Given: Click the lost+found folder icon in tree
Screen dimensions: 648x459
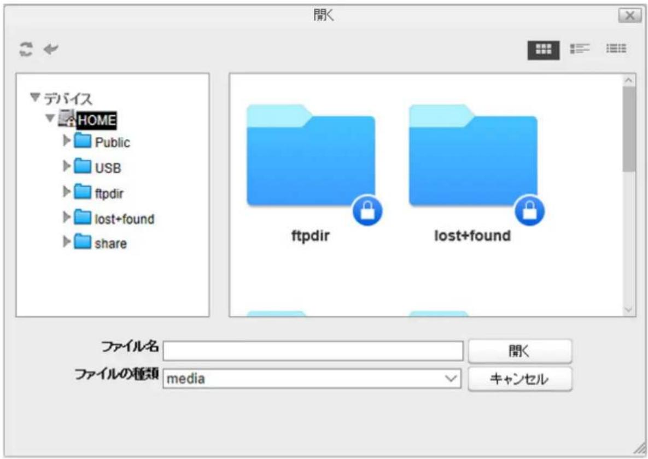Looking at the screenshot, I should click(x=83, y=217).
